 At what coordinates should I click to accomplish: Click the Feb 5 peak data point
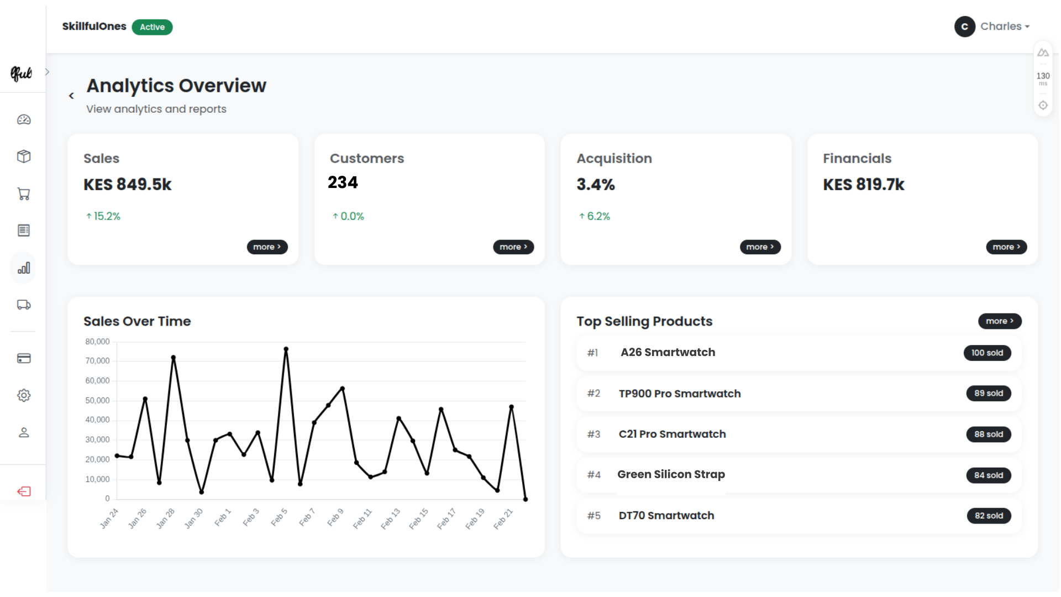coord(286,349)
